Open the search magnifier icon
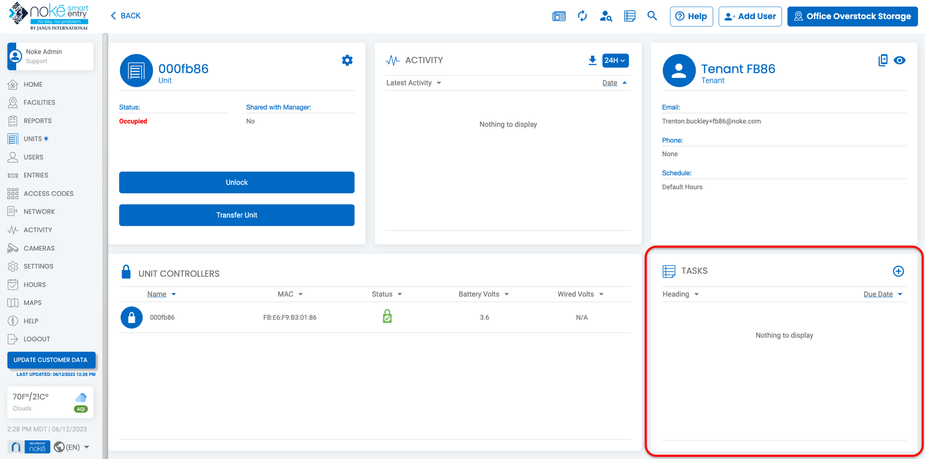 tap(652, 16)
